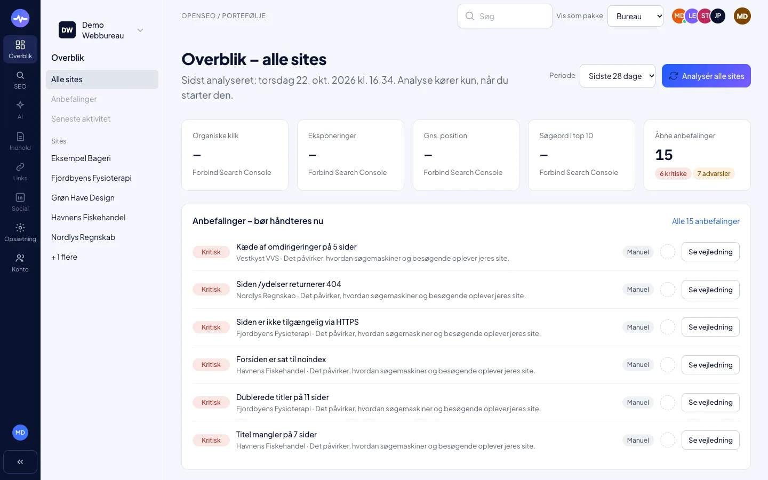Click the OpenSEO pulse logo icon
This screenshot has height=480, width=768.
pyautogui.click(x=20, y=19)
